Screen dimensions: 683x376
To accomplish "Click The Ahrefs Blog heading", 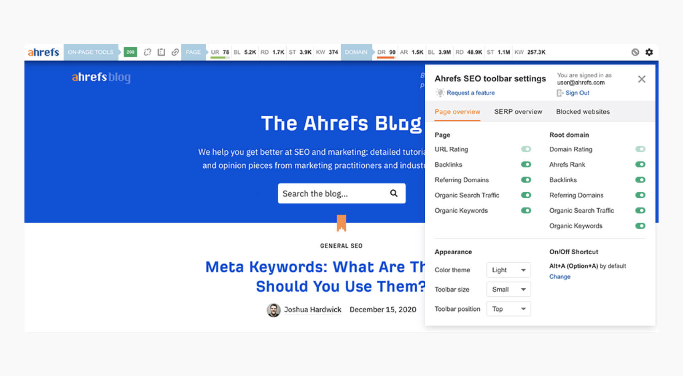I will pos(341,124).
